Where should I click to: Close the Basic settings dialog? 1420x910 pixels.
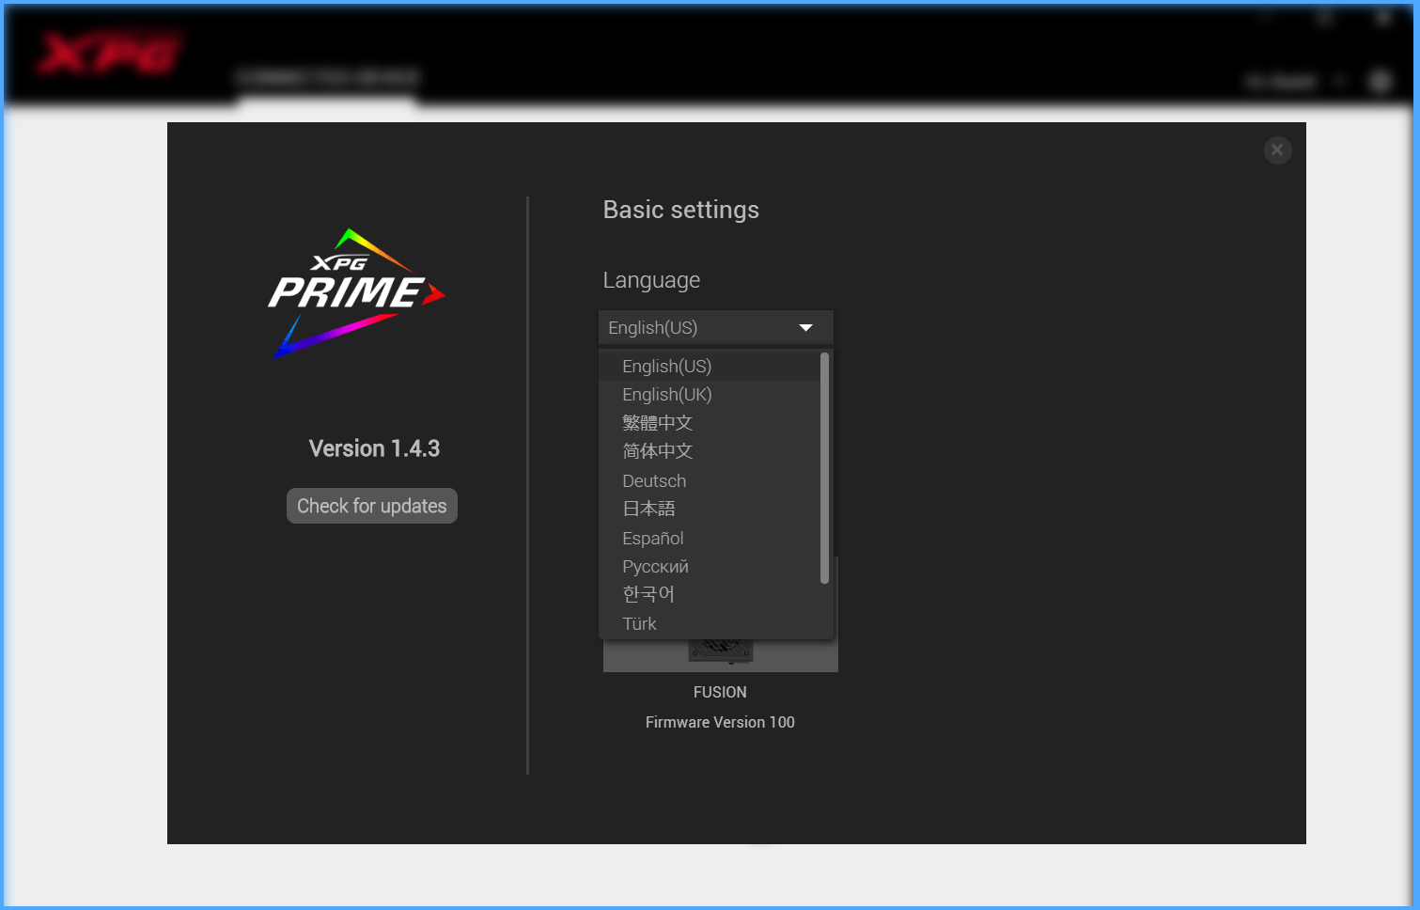[1277, 149]
